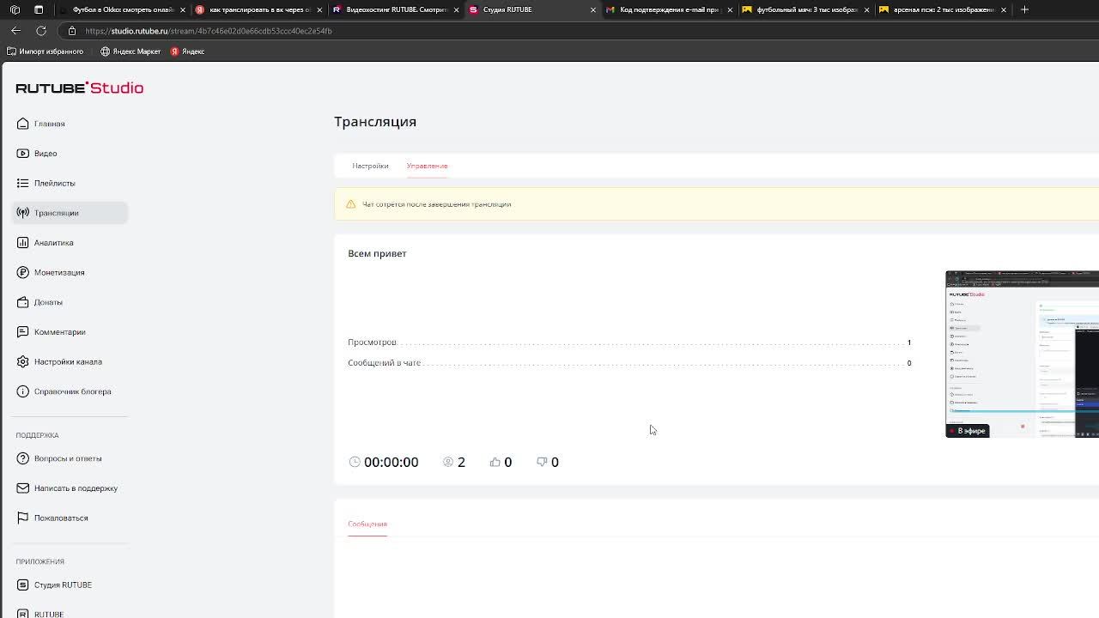Open Плейлисты in the sidebar
Viewport: 1099px width, 618px height.
point(54,183)
